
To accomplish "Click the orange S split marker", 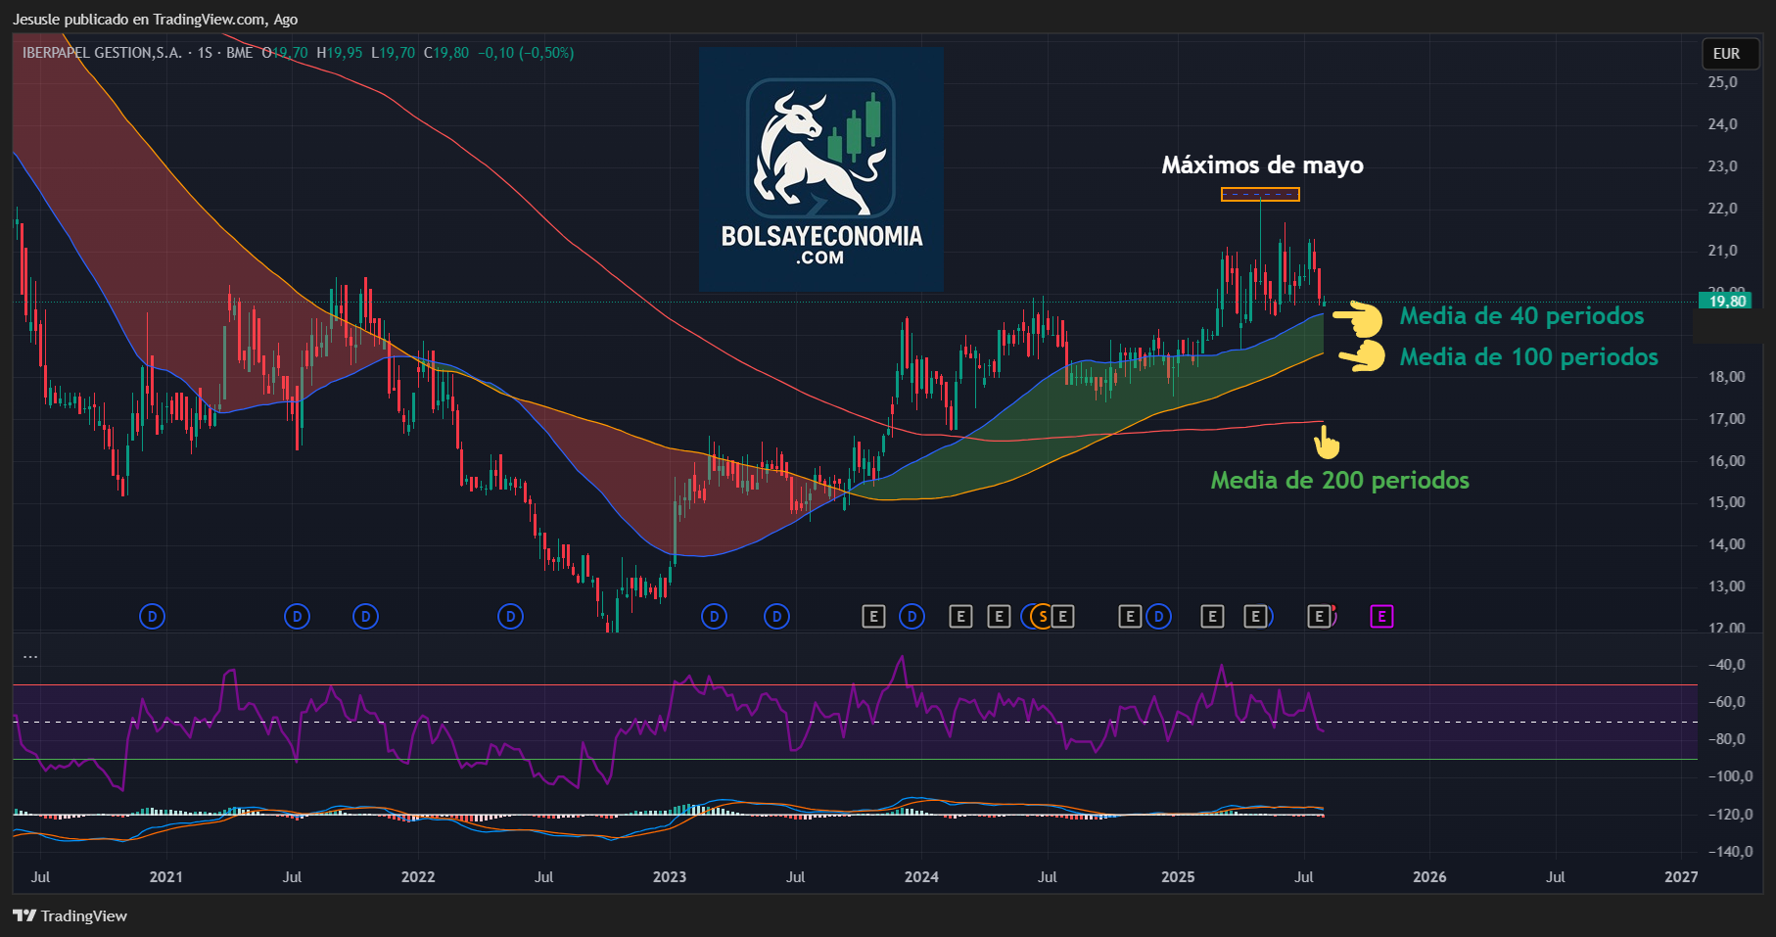I will coord(1043,616).
